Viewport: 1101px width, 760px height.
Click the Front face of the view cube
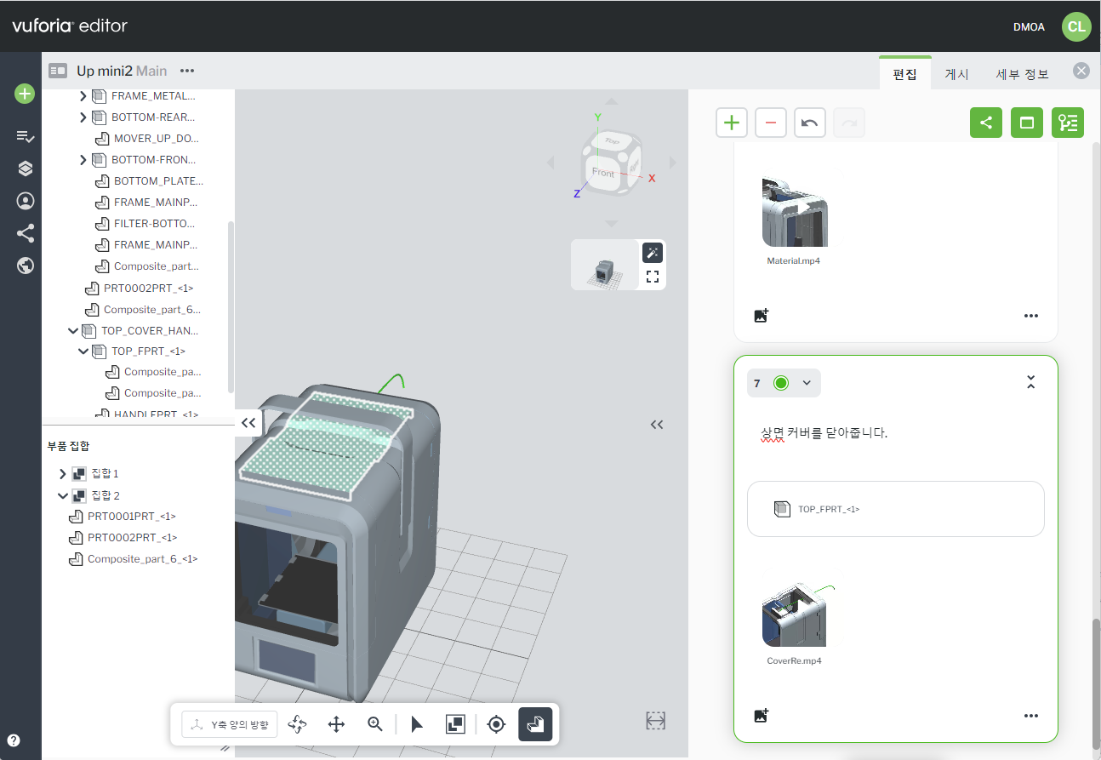[602, 174]
